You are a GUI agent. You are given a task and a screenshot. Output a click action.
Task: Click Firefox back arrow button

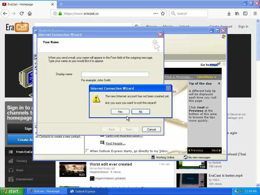pos(5,14)
